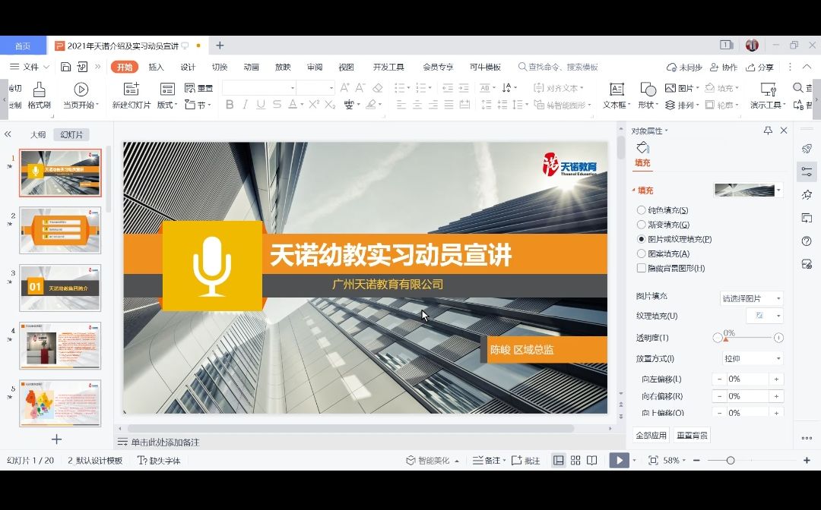Select 图片或纹理填充(P) radio option
This screenshot has height=510, width=821.
click(x=641, y=239)
